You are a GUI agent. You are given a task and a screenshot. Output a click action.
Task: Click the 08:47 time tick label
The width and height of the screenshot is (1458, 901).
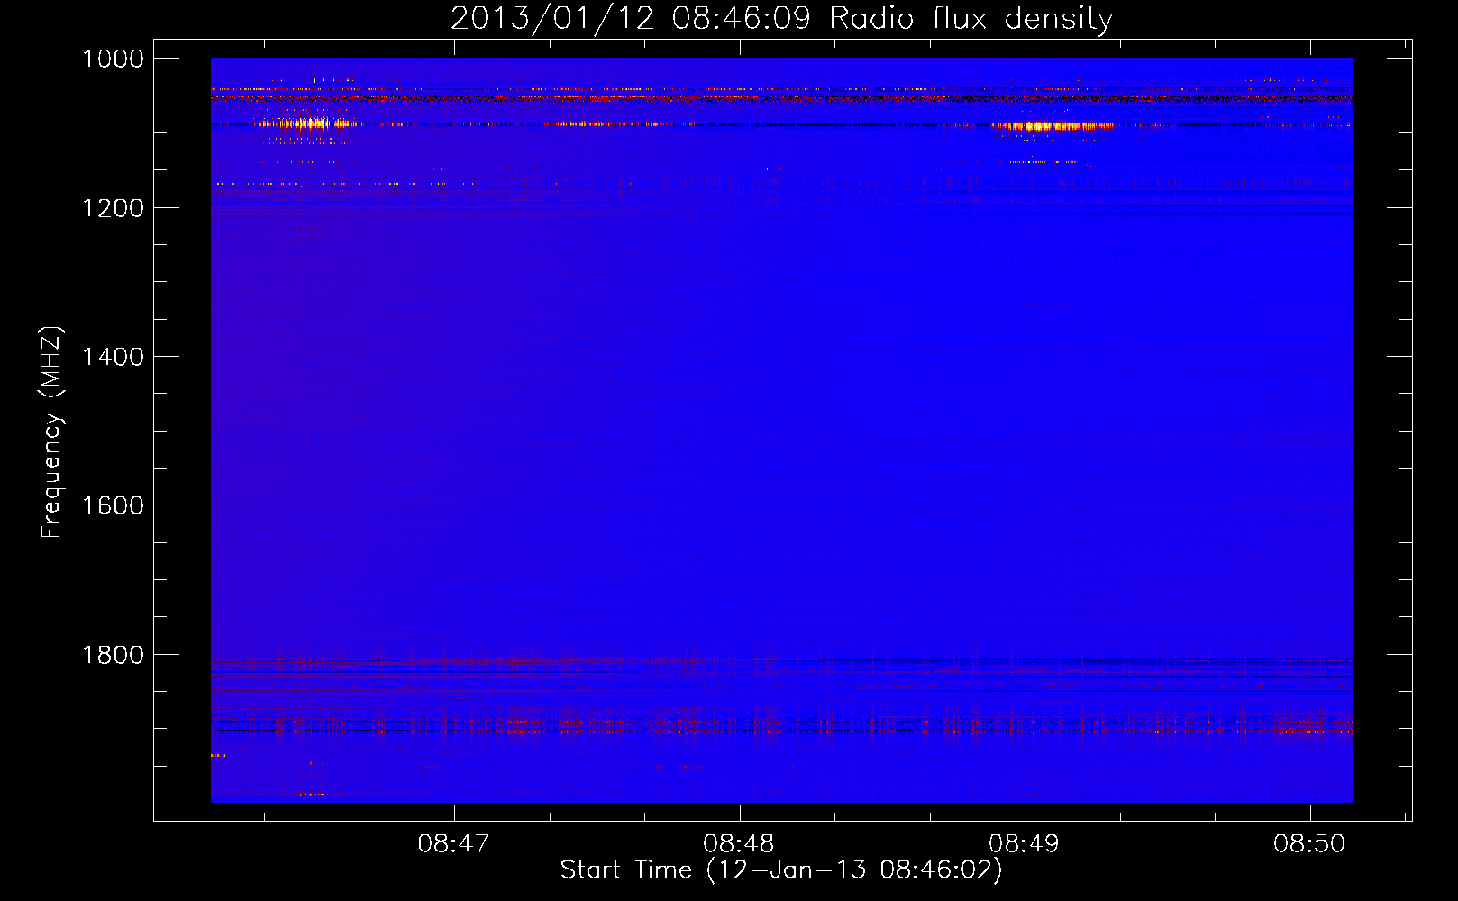pos(453,844)
